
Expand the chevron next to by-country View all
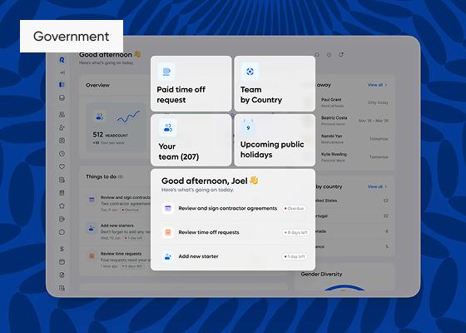click(386, 186)
